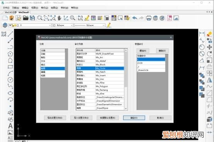Click the 导入设置文件(I) import button

pos(81,118)
